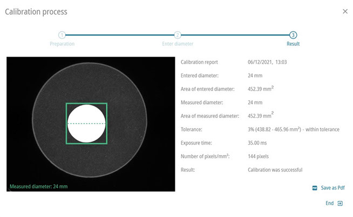
Task: Click the 'Calibration was successful' result text
Action: click(x=275, y=170)
